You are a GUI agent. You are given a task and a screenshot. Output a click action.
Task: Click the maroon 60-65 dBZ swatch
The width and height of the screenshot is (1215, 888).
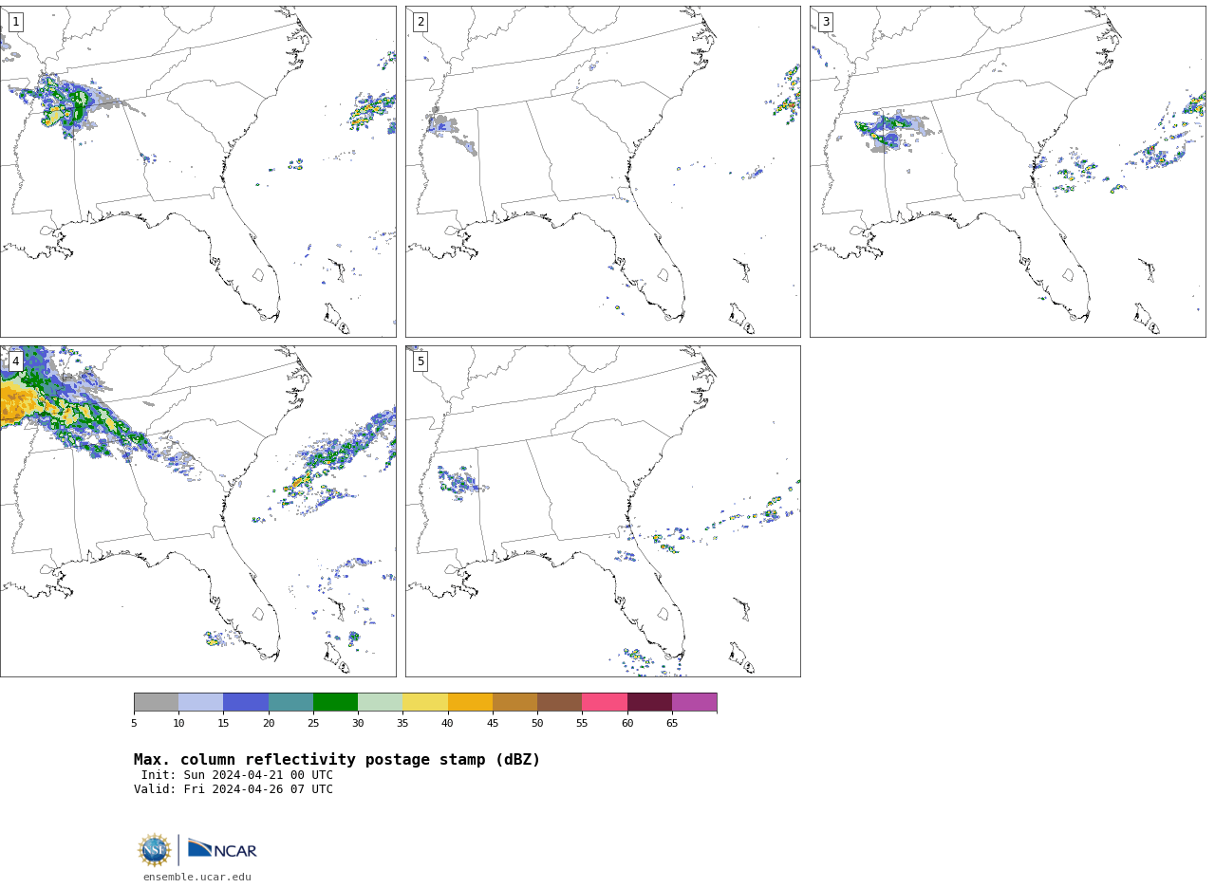click(x=649, y=702)
